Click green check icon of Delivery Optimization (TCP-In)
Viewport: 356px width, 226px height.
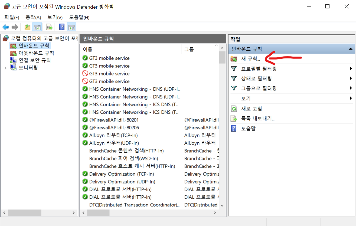click(85, 174)
